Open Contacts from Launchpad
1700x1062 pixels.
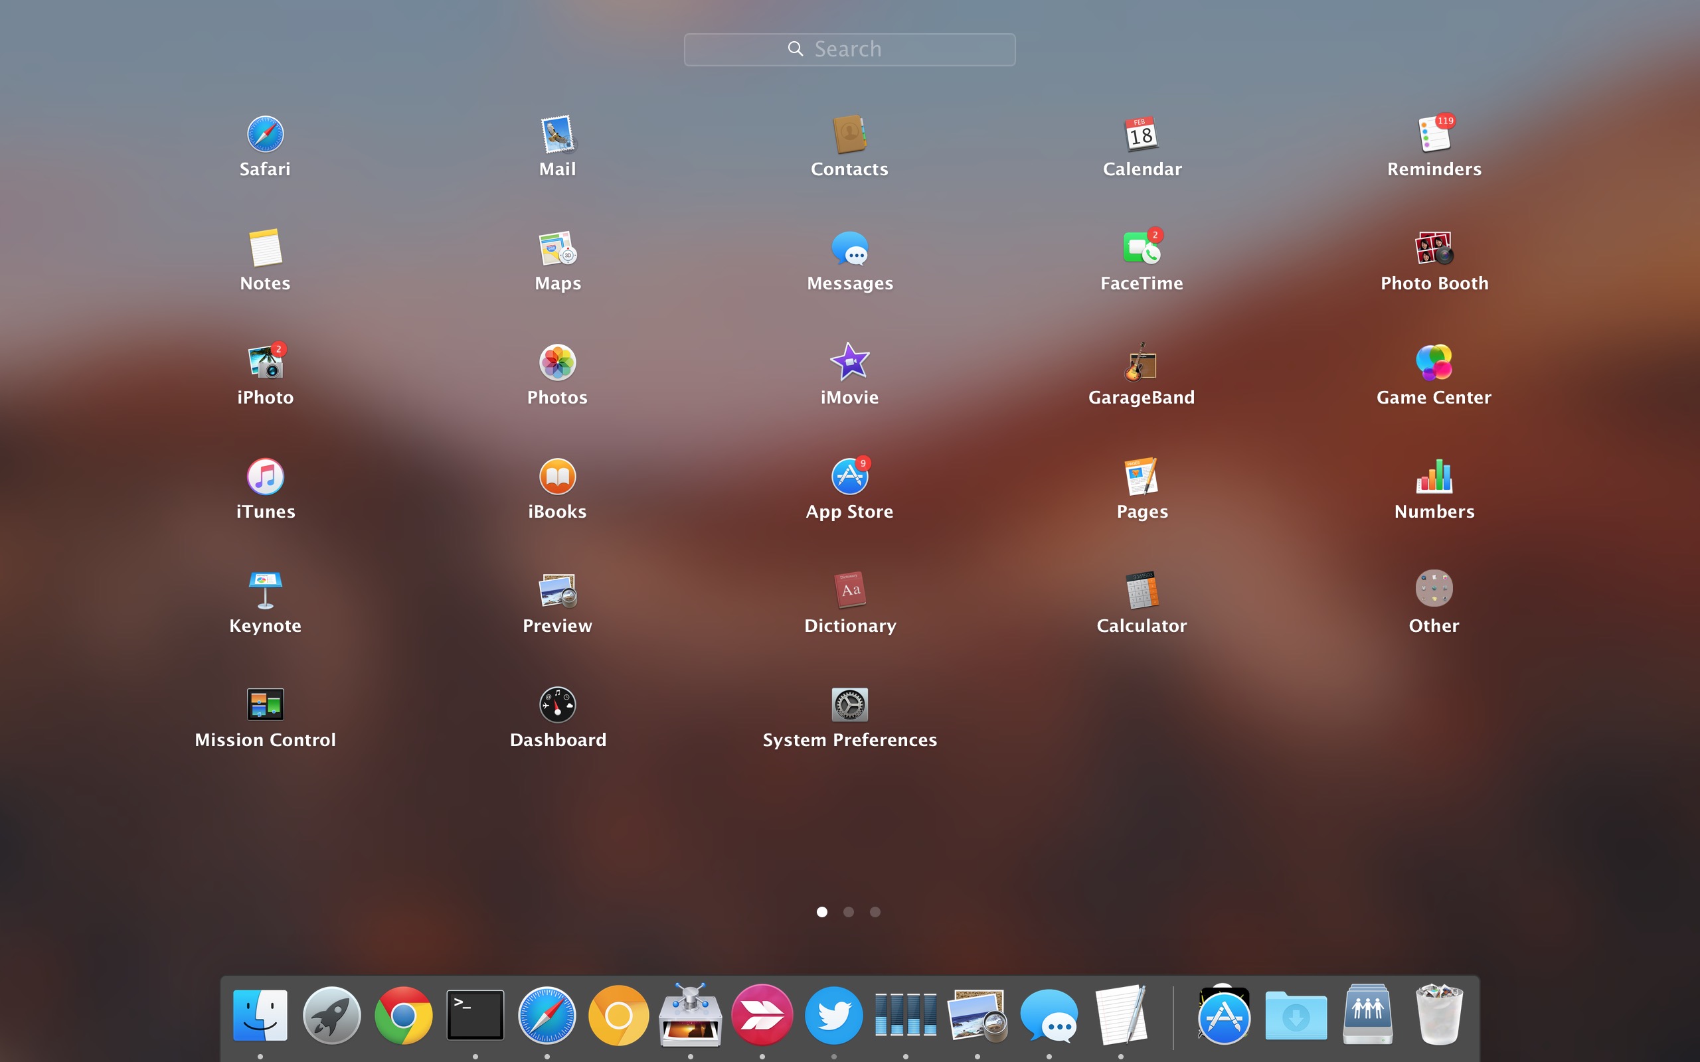pos(849,133)
